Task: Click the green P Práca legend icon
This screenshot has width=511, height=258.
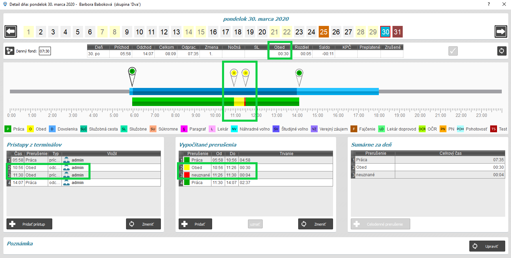Action: [8, 129]
